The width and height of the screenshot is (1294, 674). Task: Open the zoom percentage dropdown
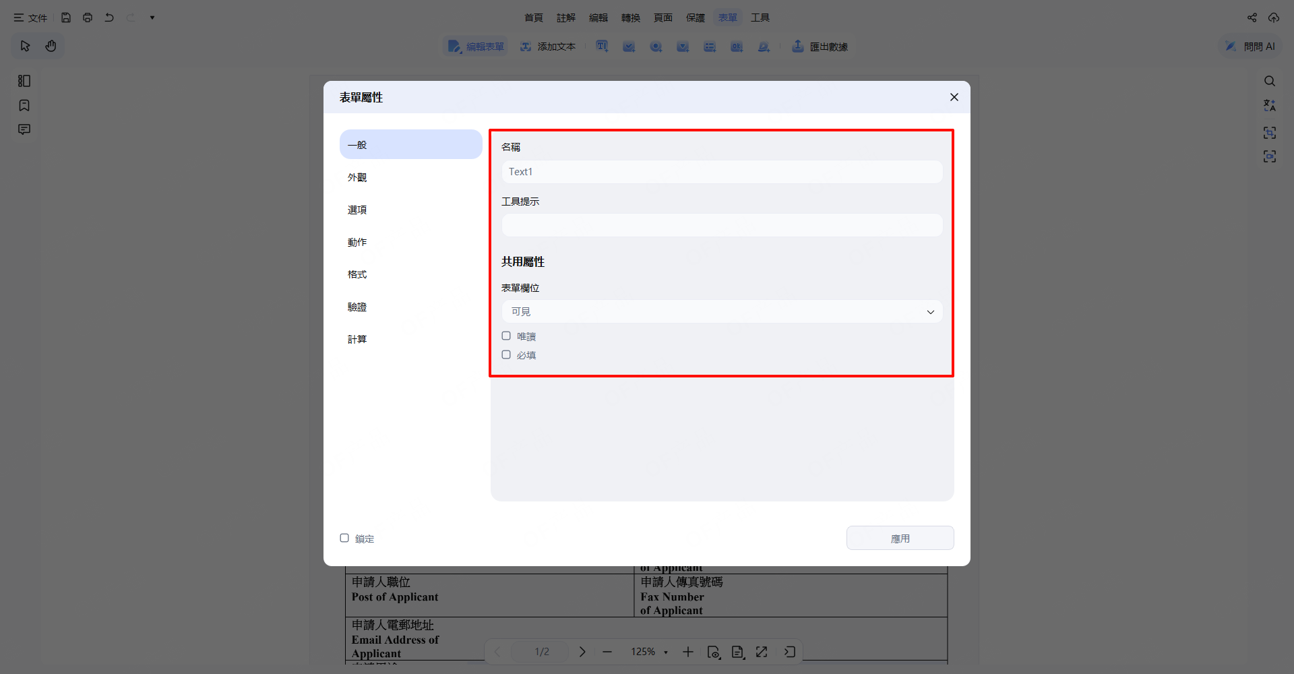[648, 652]
